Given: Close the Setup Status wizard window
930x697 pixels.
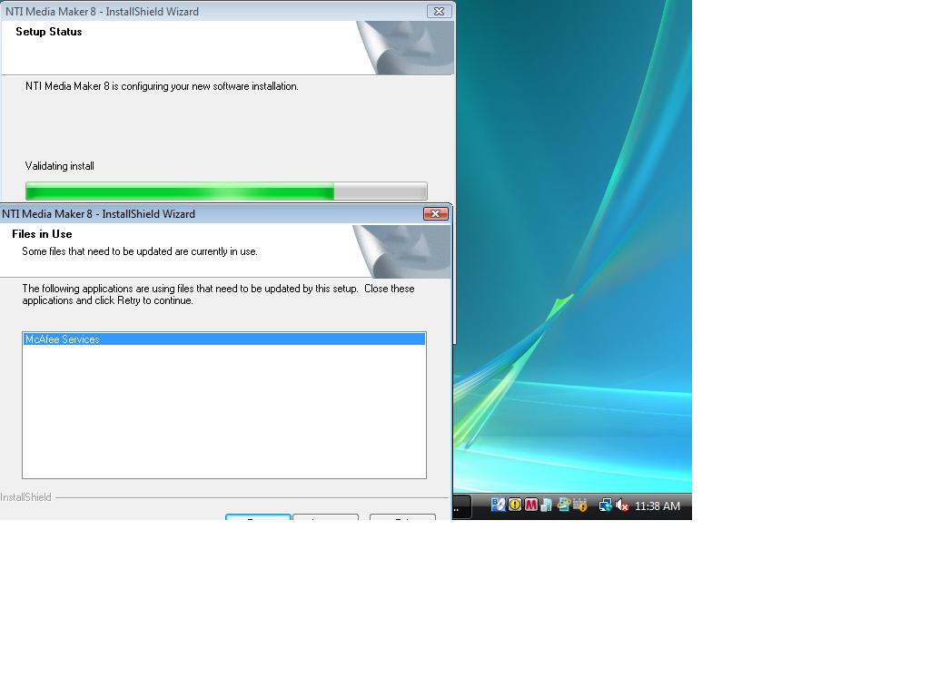Looking at the screenshot, I should point(439,12).
